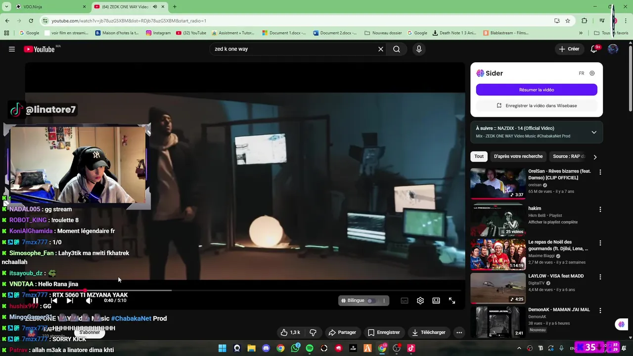
Task: Like the video with 1,3 k likes
Action: pyautogui.click(x=290, y=332)
